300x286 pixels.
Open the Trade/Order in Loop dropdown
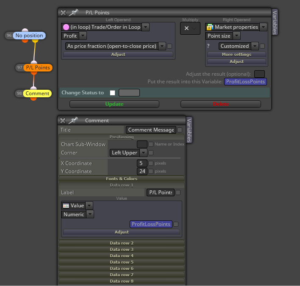tap(146, 27)
